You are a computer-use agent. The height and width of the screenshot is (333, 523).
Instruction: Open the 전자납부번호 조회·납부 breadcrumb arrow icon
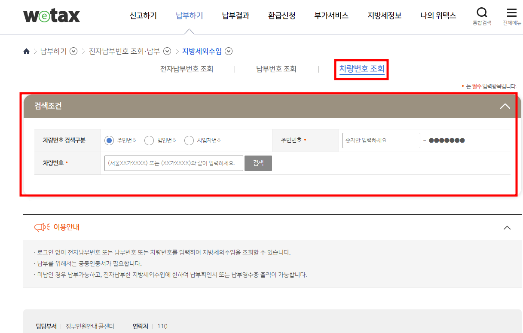pos(167,51)
